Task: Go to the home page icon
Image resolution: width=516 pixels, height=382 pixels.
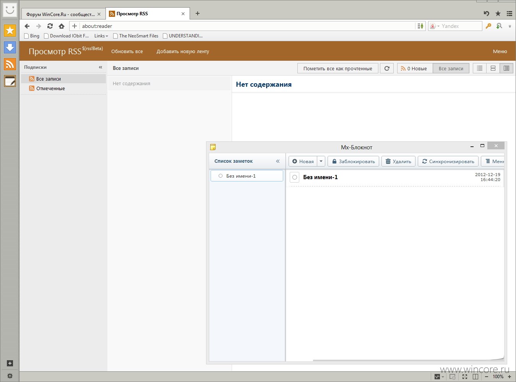Action: click(62, 26)
